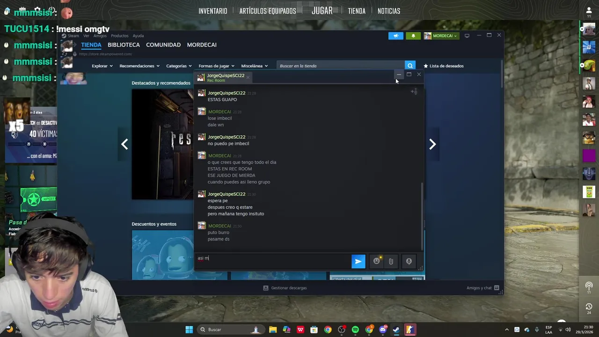
Task: Open the Ayuda menu in Steam
Action: [138, 36]
